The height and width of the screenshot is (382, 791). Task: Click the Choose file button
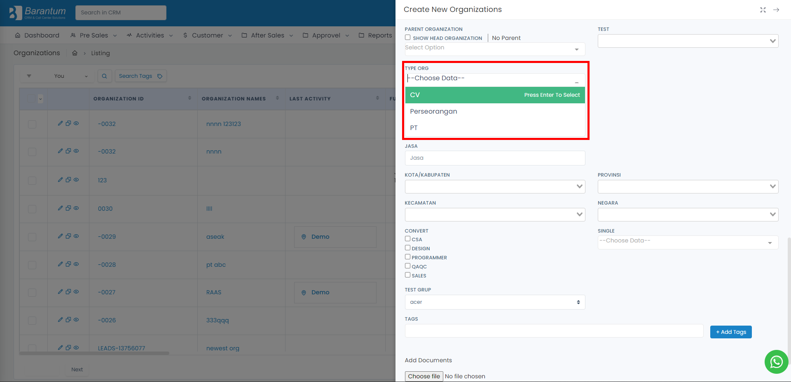pyautogui.click(x=424, y=376)
